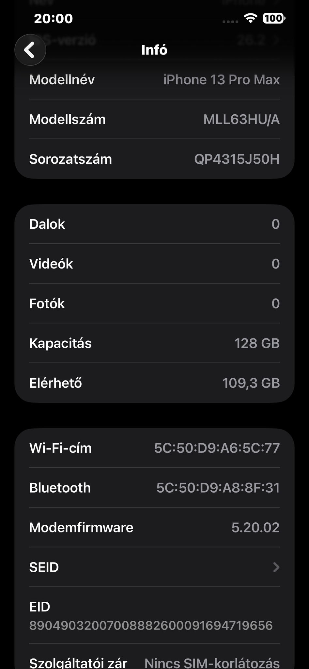Tap the Kapacitás 128 GB row
The width and height of the screenshot is (309, 669).
[x=154, y=343]
